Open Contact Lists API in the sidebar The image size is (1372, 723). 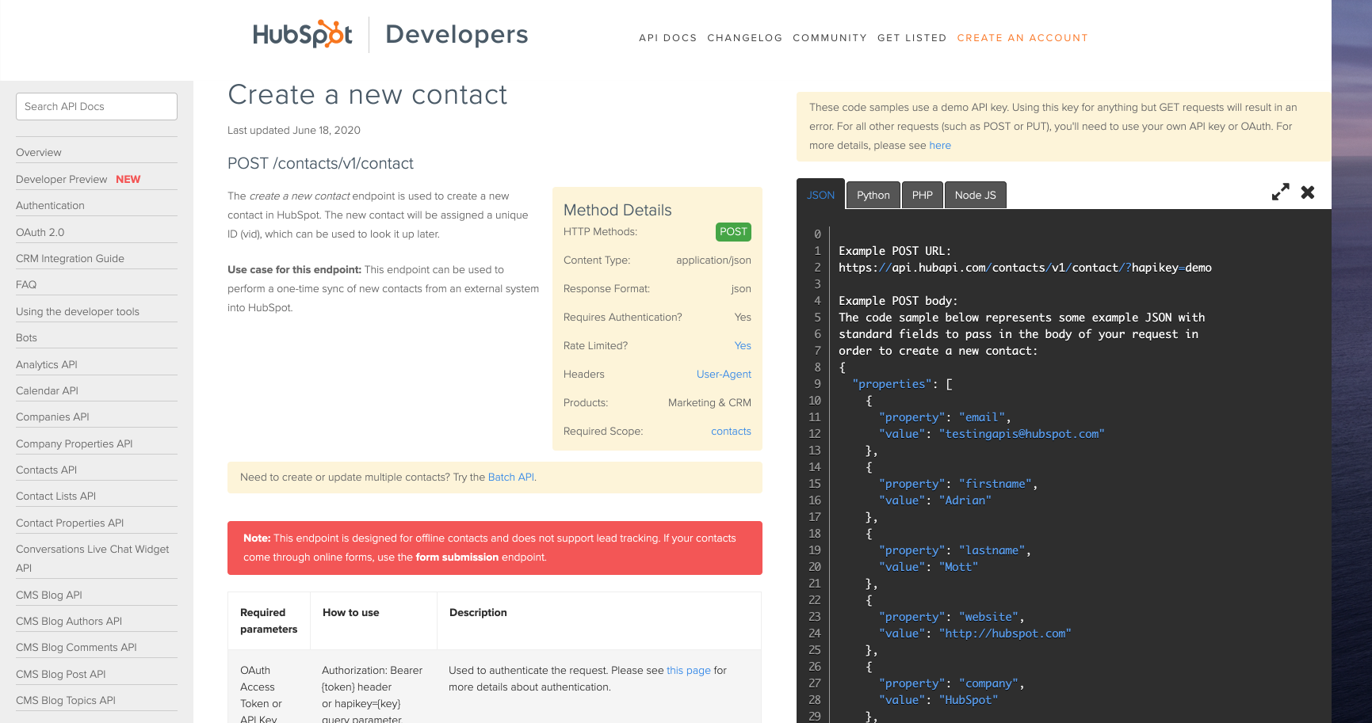55,496
